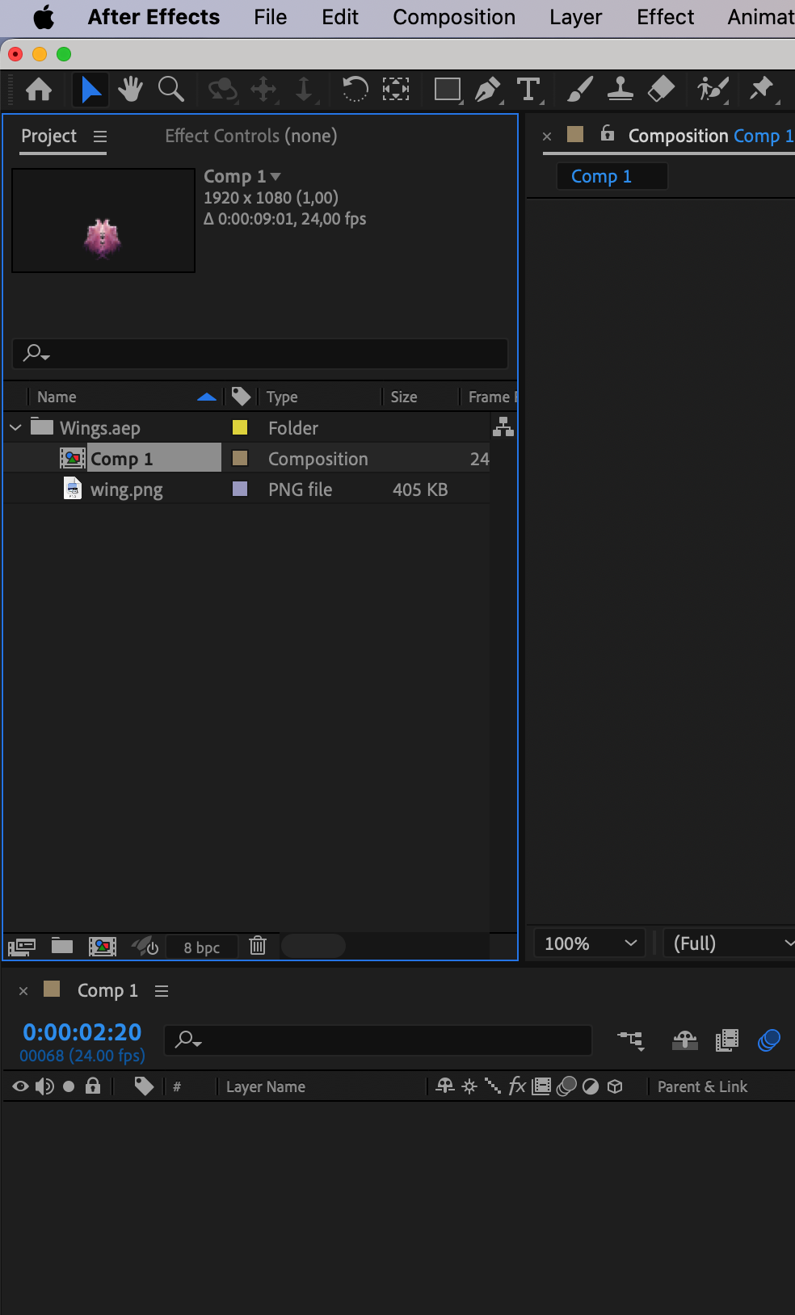
Task: Open Project search options dropdown
Action: pyautogui.click(x=36, y=353)
